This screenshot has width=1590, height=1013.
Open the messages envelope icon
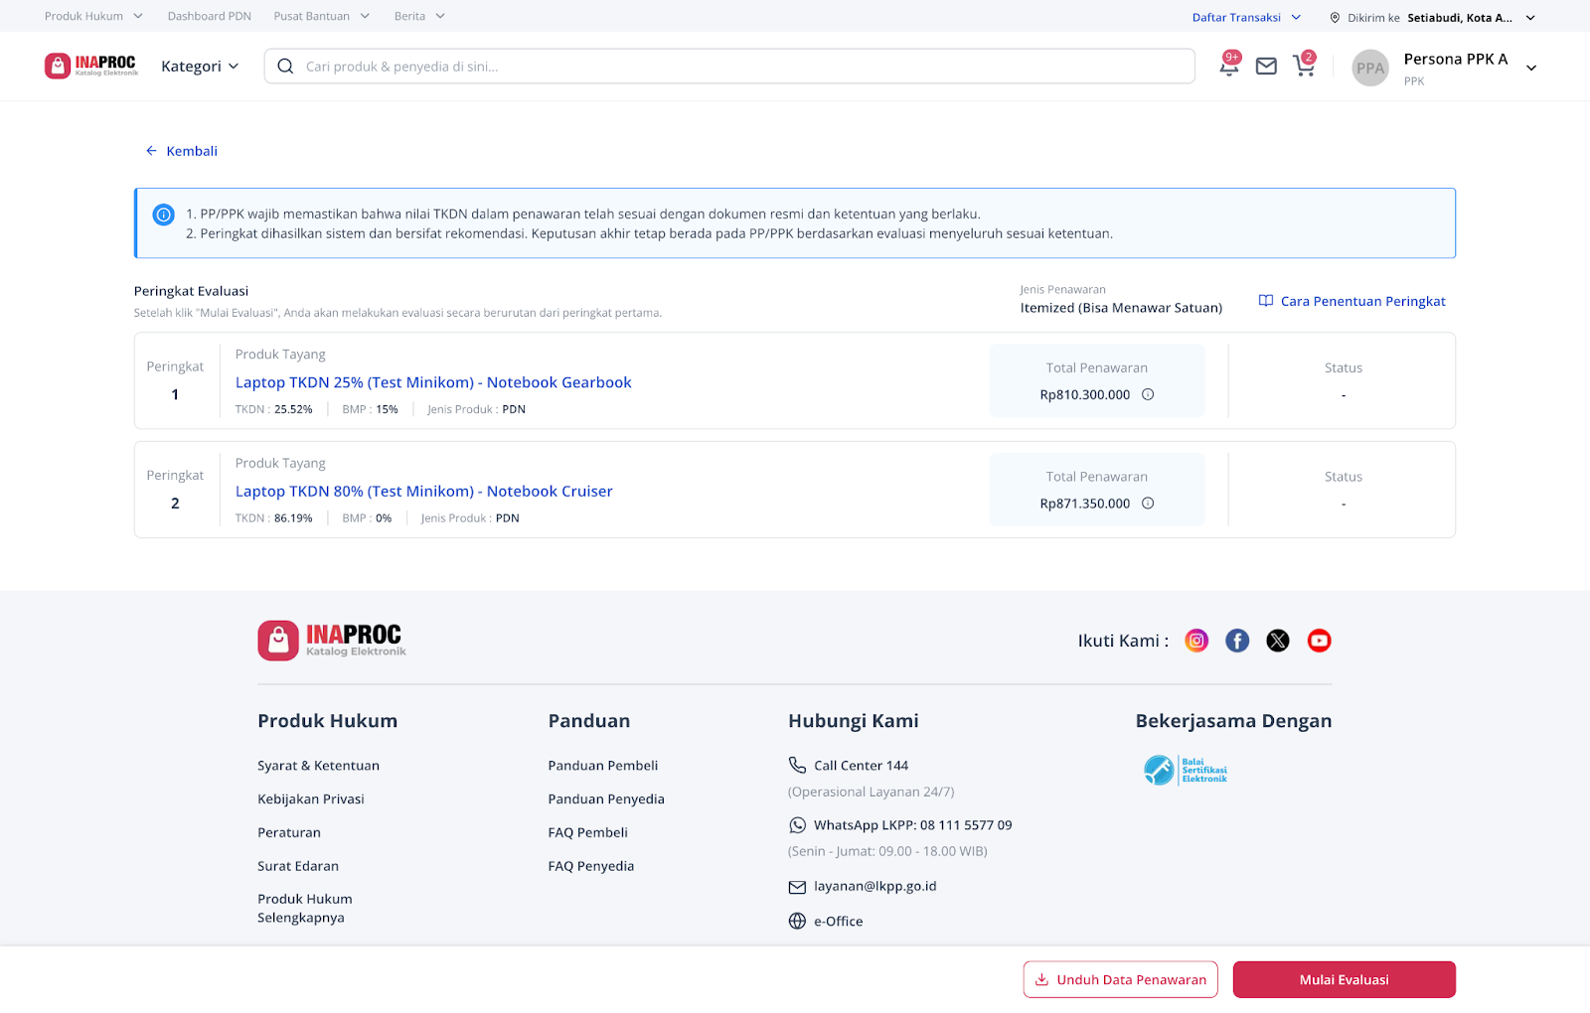[1266, 67]
